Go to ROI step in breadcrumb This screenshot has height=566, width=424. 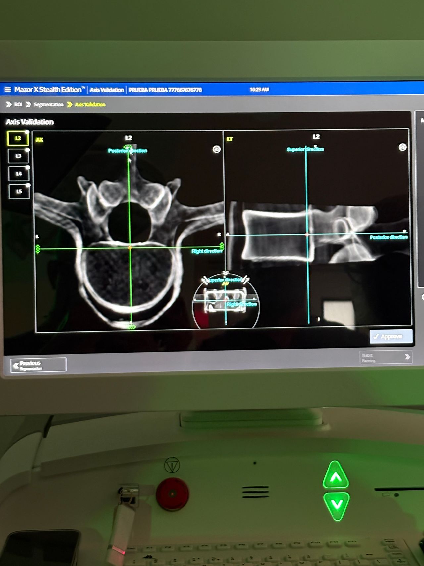coord(18,105)
